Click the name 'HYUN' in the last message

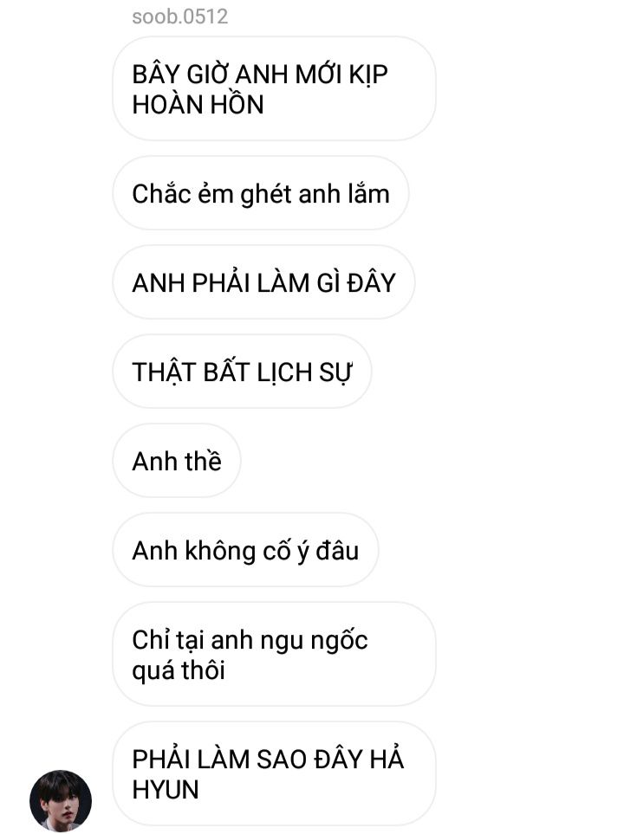point(166,789)
